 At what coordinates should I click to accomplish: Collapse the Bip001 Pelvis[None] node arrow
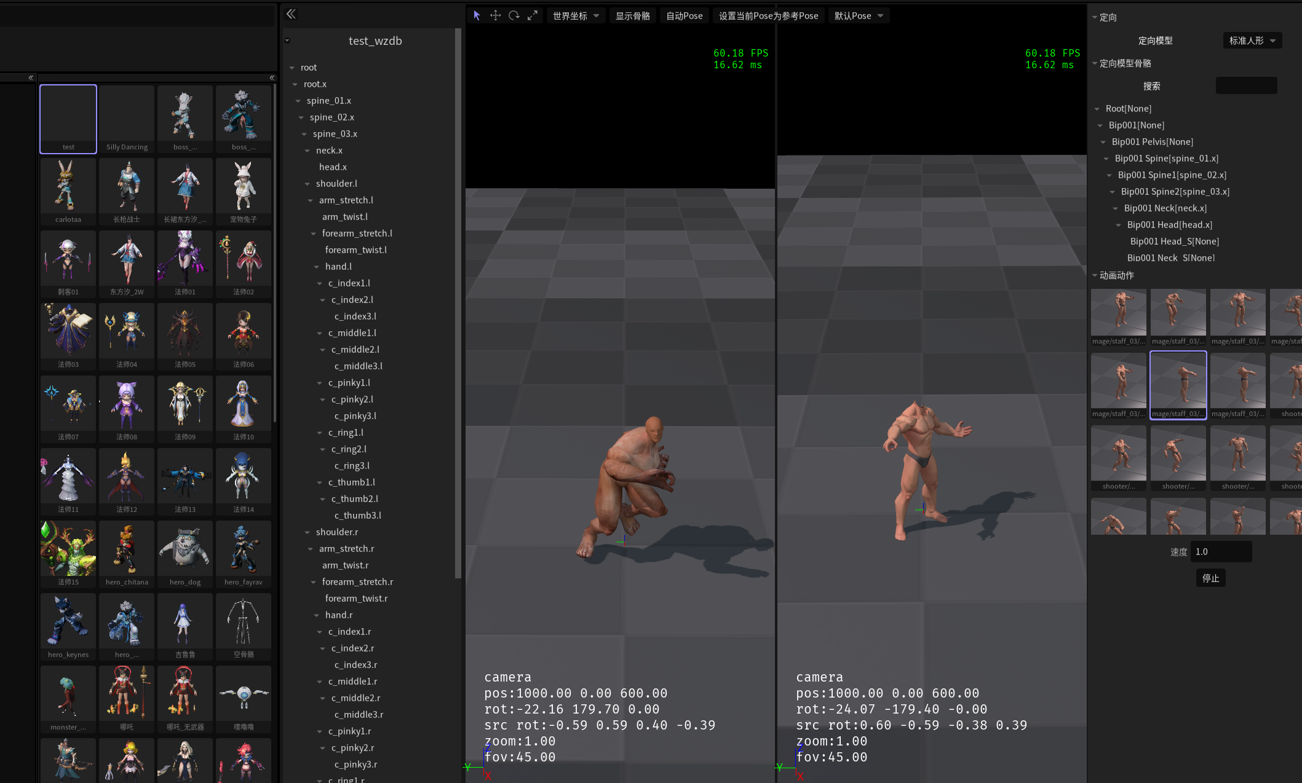[x=1103, y=142]
